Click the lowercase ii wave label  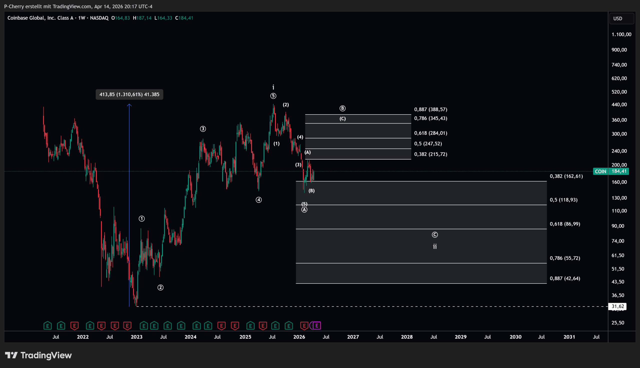pyautogui.click(x=434, y=246)
